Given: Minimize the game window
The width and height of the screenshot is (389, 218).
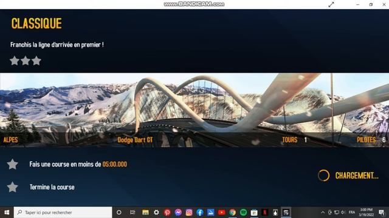Looking at the screenshot, I should coord(358,4).
